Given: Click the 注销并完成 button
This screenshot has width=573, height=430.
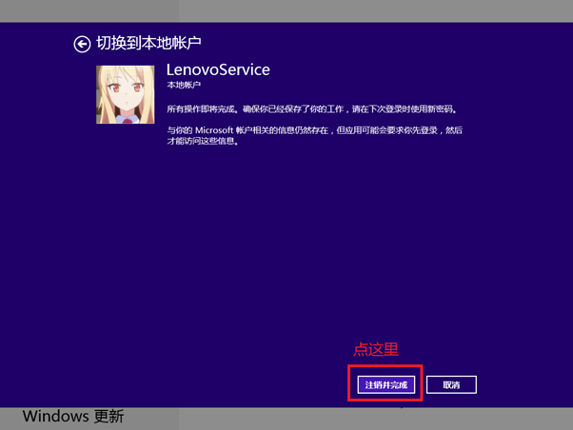Looking at the screenshot, I should pos(385,384).
